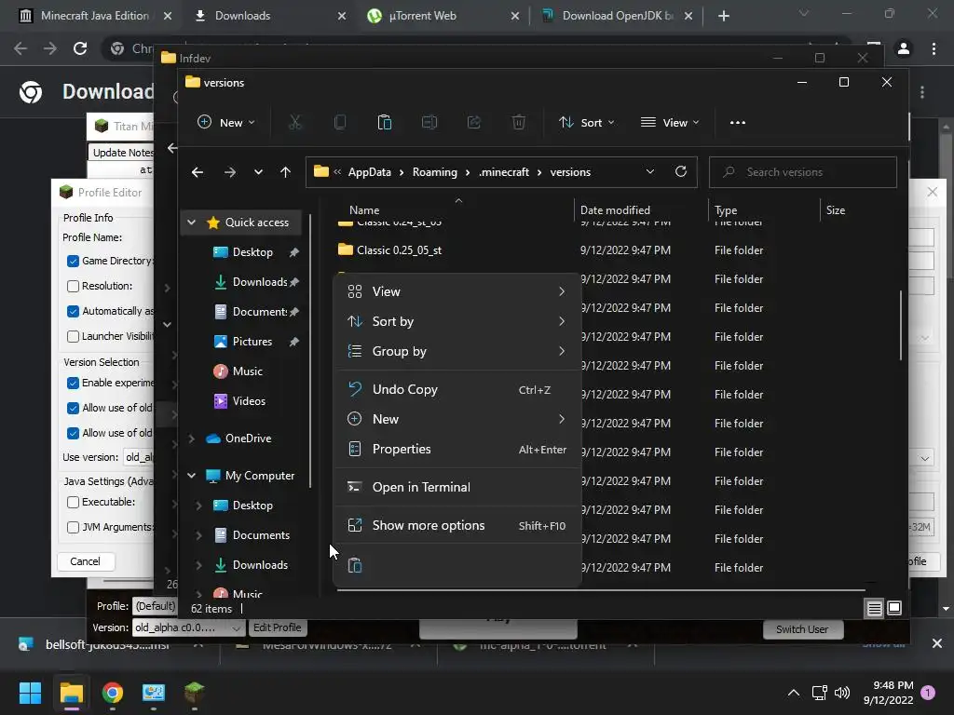954x715 pixels.
Task: Select Videos in navigation pane
Action: (249, 401)
